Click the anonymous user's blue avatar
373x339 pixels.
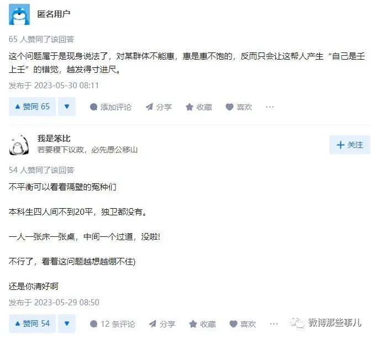coord(19,14)
